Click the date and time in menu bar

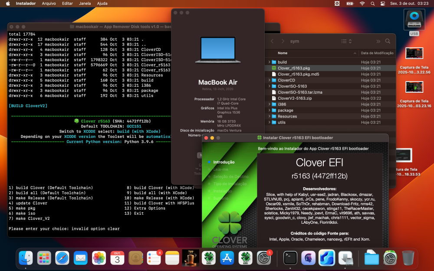tap(409, 3)
